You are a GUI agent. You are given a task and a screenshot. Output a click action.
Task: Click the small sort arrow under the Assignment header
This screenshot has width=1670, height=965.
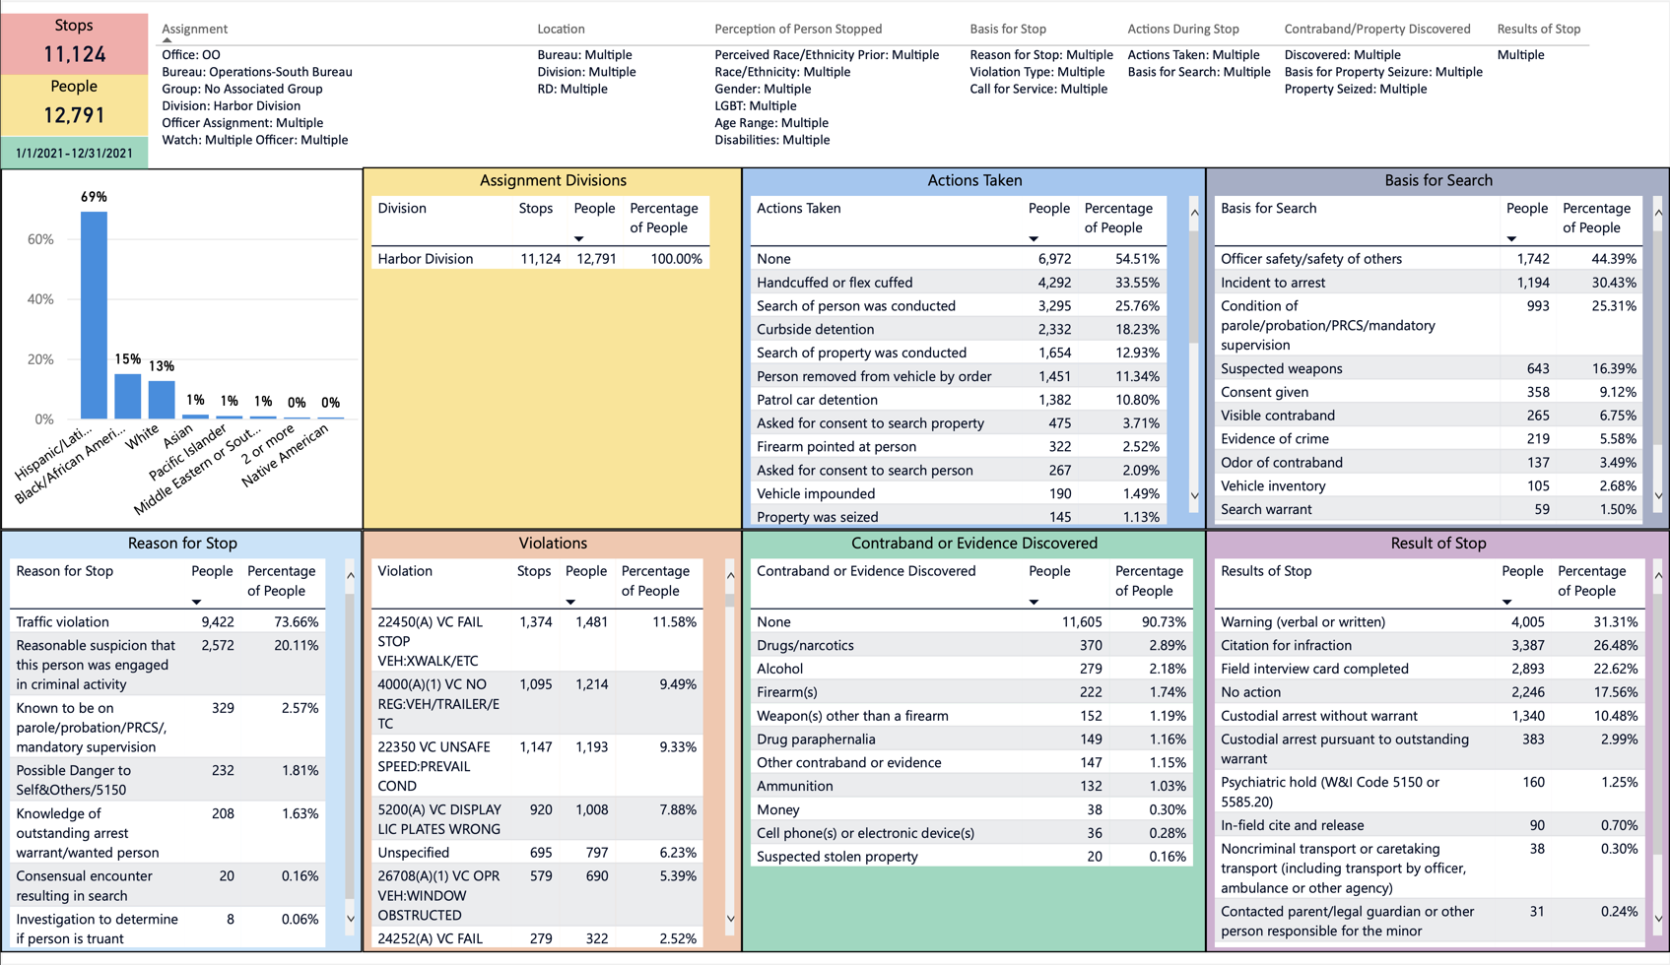coord(167,40)
